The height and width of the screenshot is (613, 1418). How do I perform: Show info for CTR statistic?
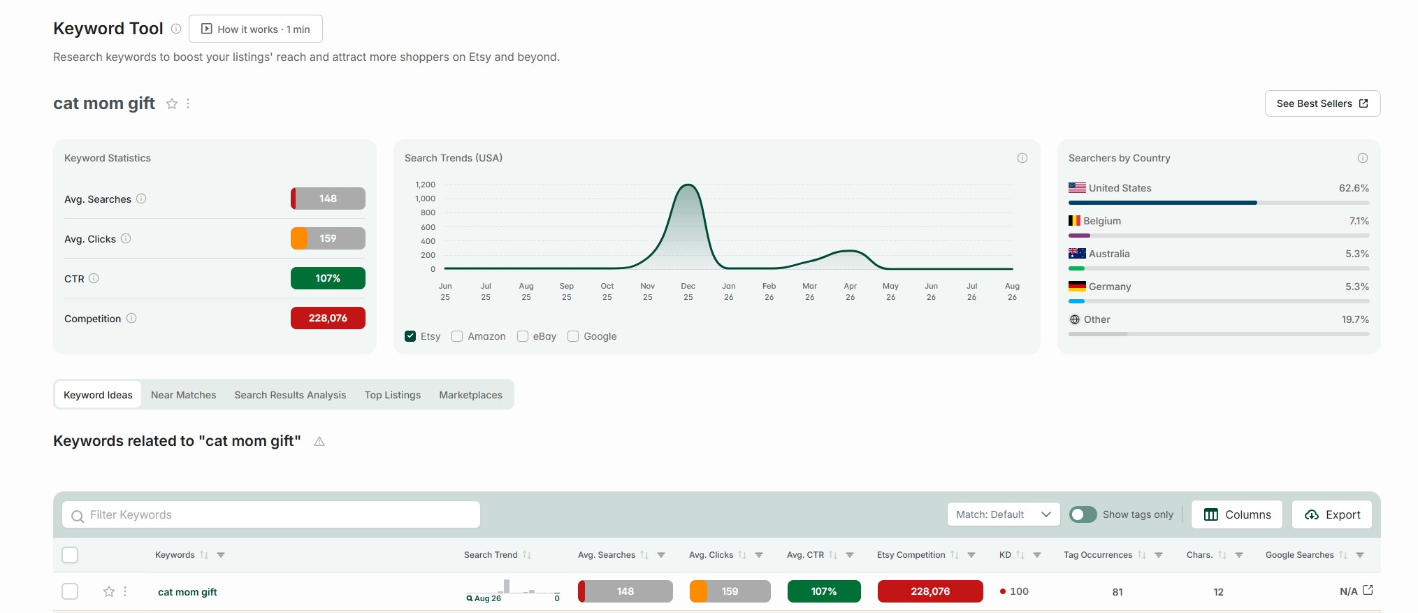coord(94,278)
